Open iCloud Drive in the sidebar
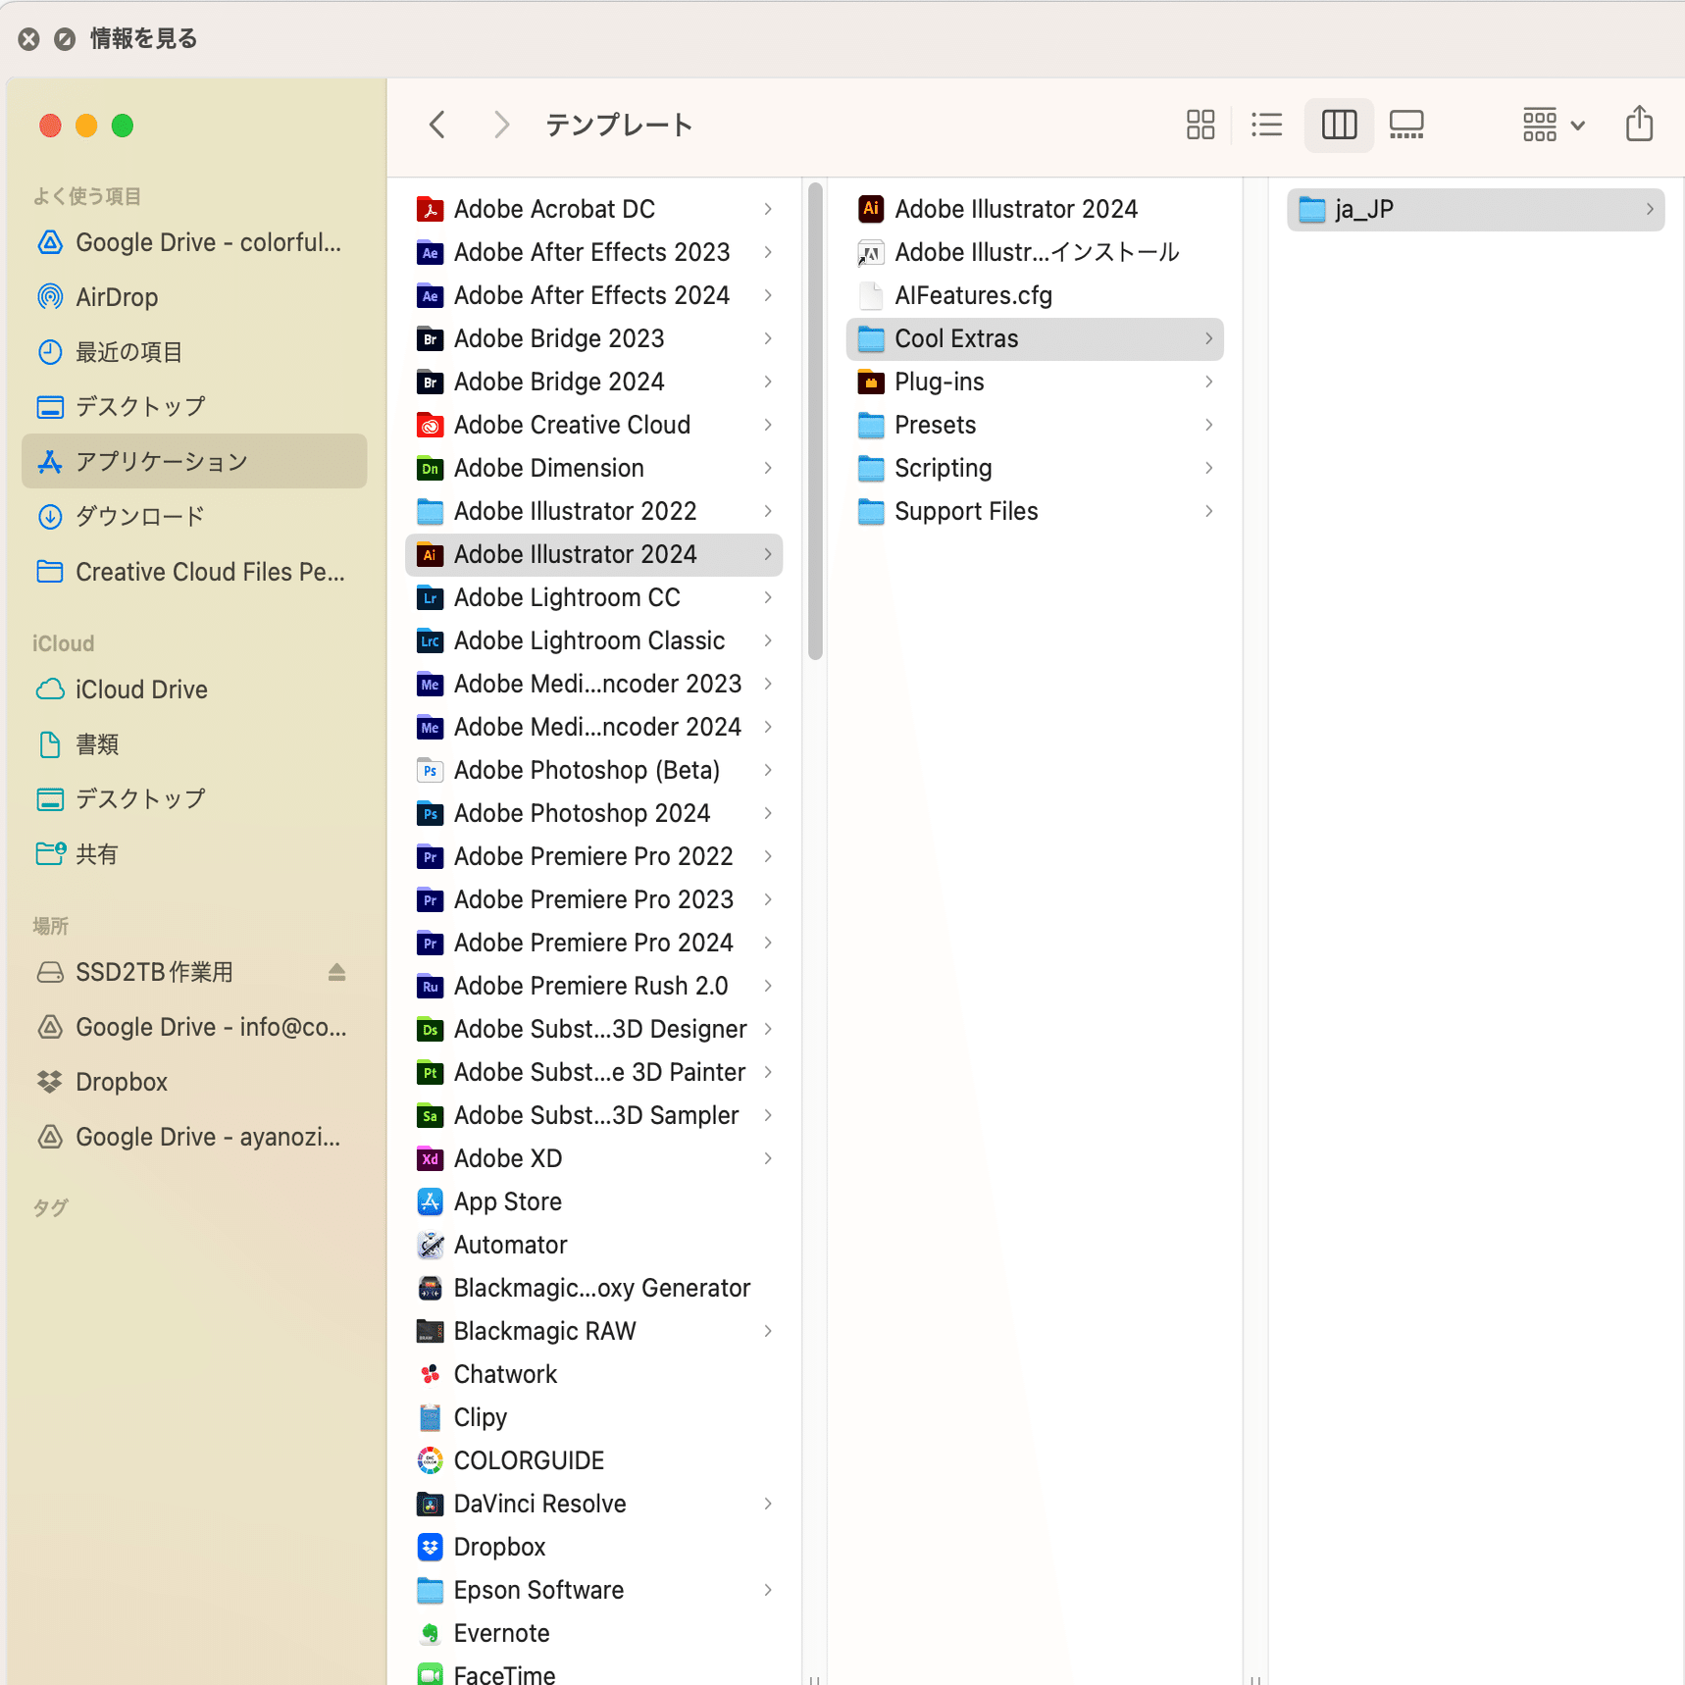Screen dimensions: 1685x1685 click(194, 689)
